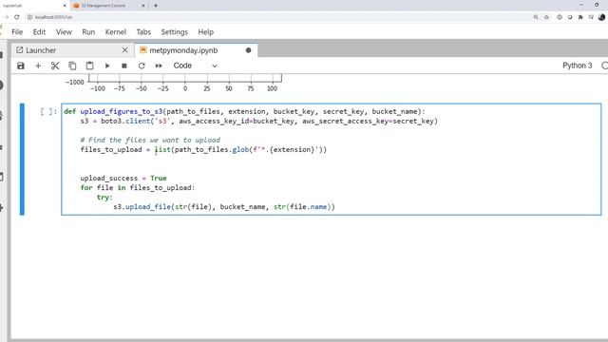Run the selected cell with the play icon
This screenshot has height=342, width=608.
[107, 66]
